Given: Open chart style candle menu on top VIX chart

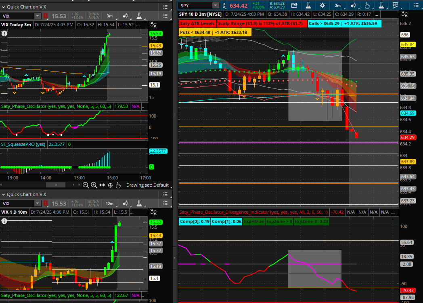Looking at the screenshot, I should coord(125,16).
